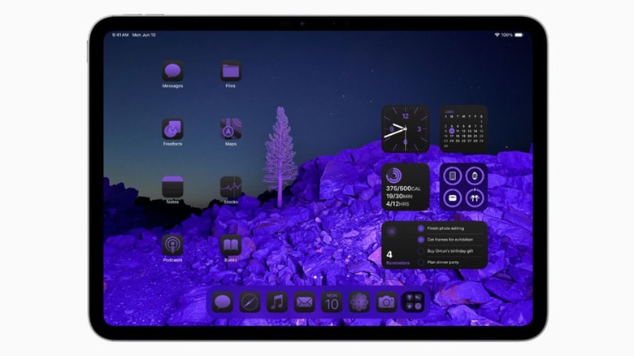Tap AirPods battery circle in widget
The height and width of the screenshot is (356, 634).
tap(475, 198)
